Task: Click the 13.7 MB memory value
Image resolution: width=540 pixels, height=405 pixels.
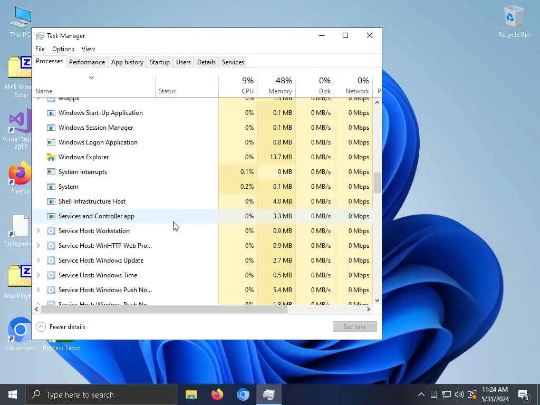Action: [281, 157]
